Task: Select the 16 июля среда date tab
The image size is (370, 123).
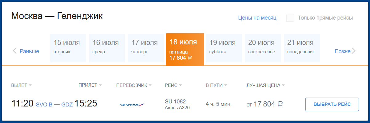Action: tap(107, 48)
